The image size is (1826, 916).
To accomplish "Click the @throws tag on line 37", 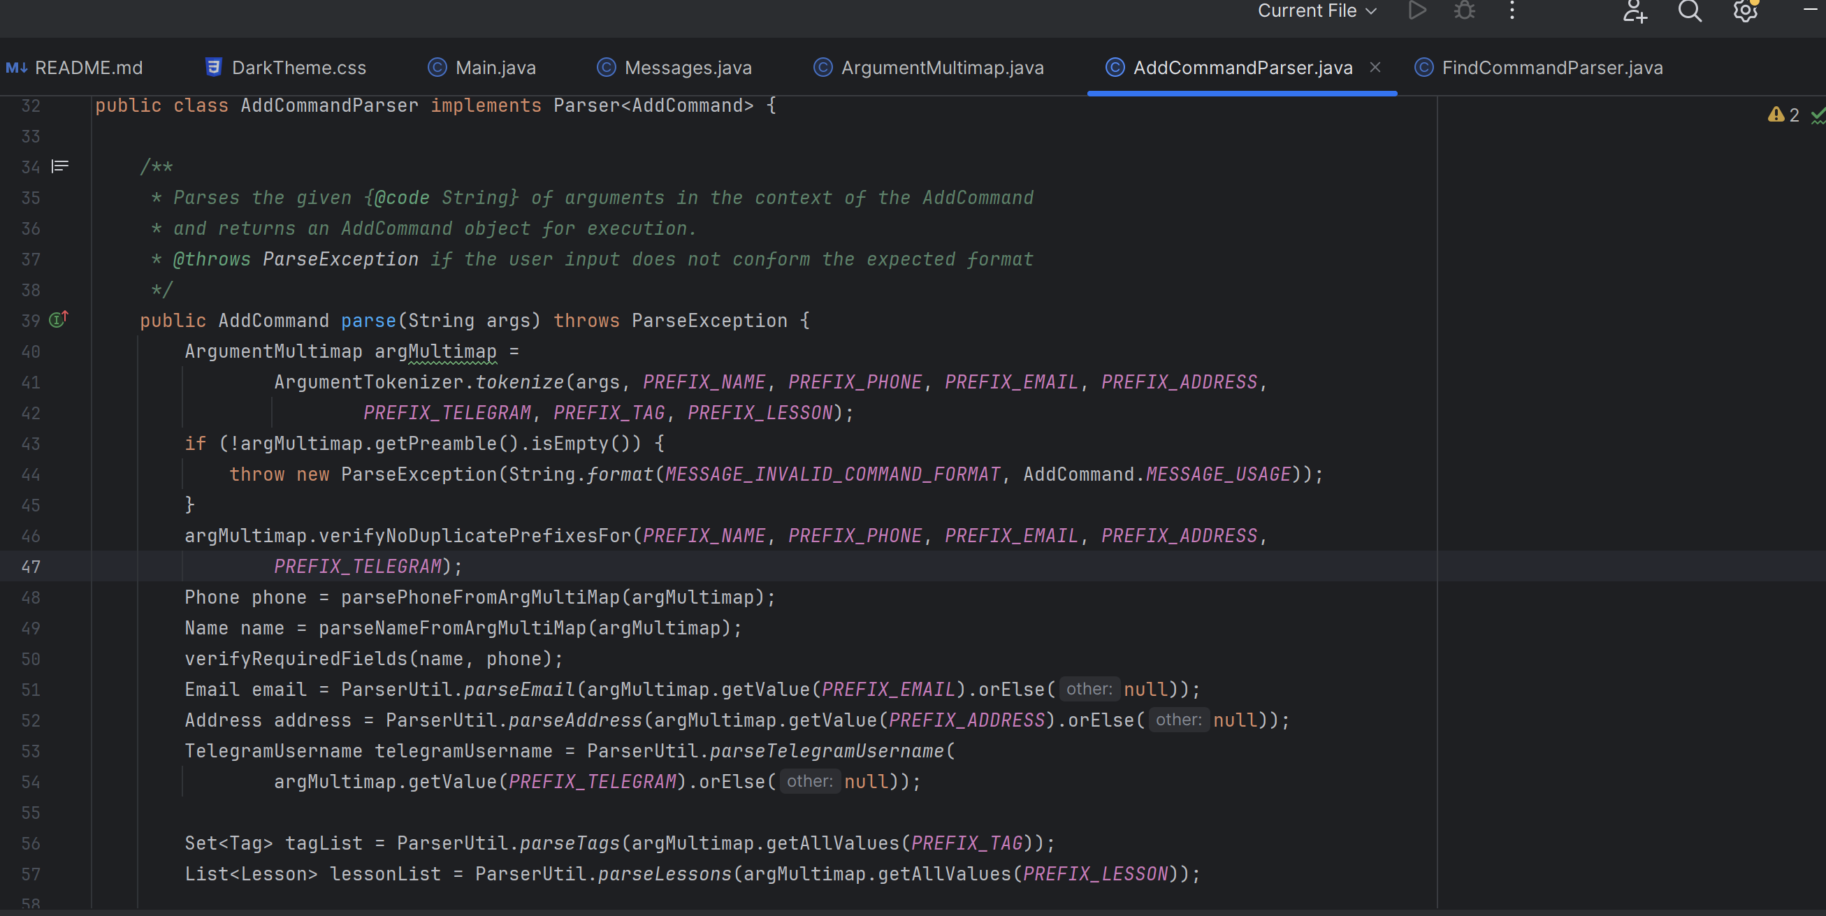I will 211,259.
